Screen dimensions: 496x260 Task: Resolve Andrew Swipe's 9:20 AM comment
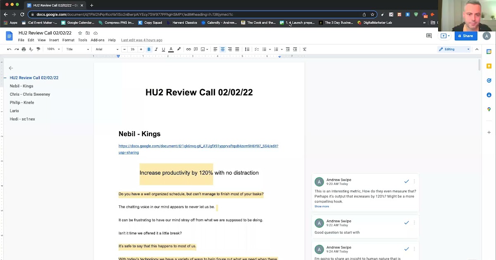pos(406,181)
